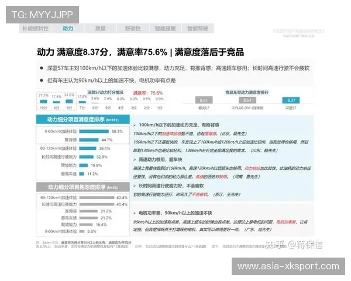Select 长时间高速行驶能力 label in the complaint list
The height and width of the screenshot is (281, 351).
pos(59,204)
